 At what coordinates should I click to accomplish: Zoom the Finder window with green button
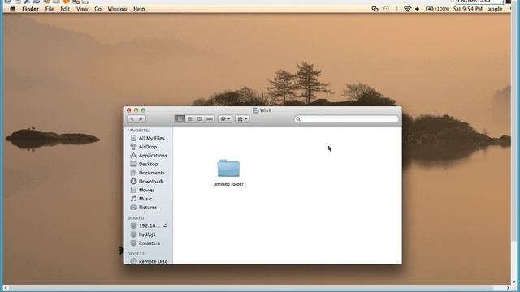click(x=143, y=110)
